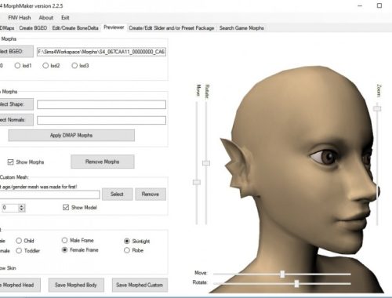
Task: Switch to the Edit/Create BoneDelta tab
Action: tap(75, 28)
